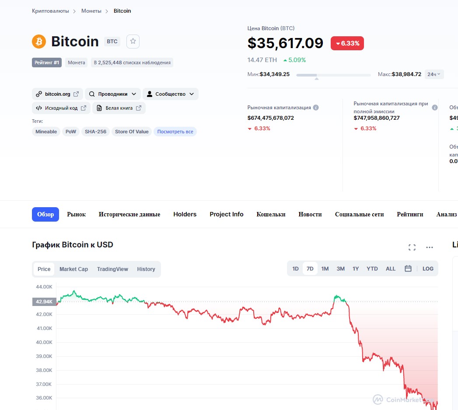Open the calendar date range picker
Viewport: 458px width, 410px height.
click(408, 268)
